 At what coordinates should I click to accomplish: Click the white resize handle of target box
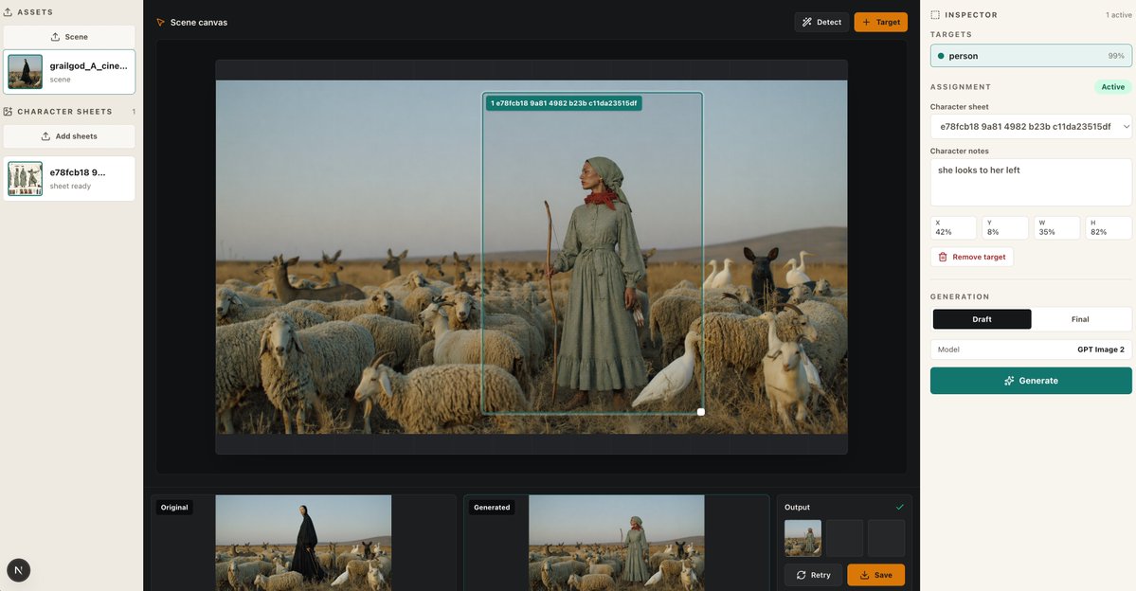coord(700,412)
